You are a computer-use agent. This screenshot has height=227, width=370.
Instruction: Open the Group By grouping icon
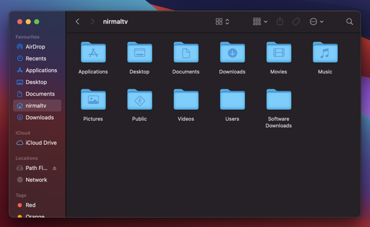257,22
